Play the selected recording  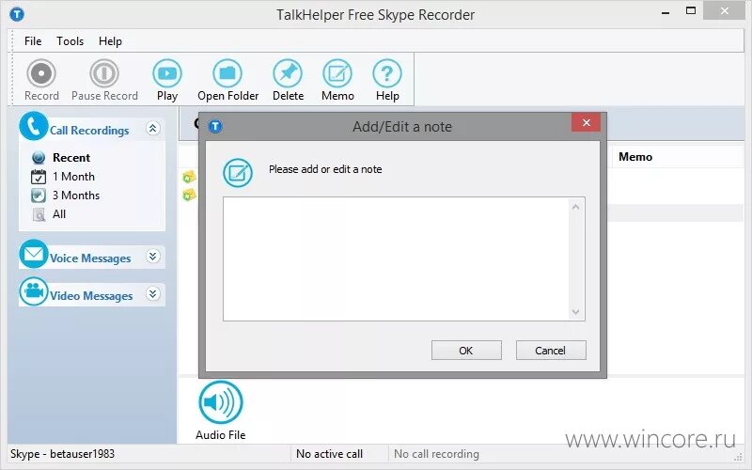pos(167,73)
